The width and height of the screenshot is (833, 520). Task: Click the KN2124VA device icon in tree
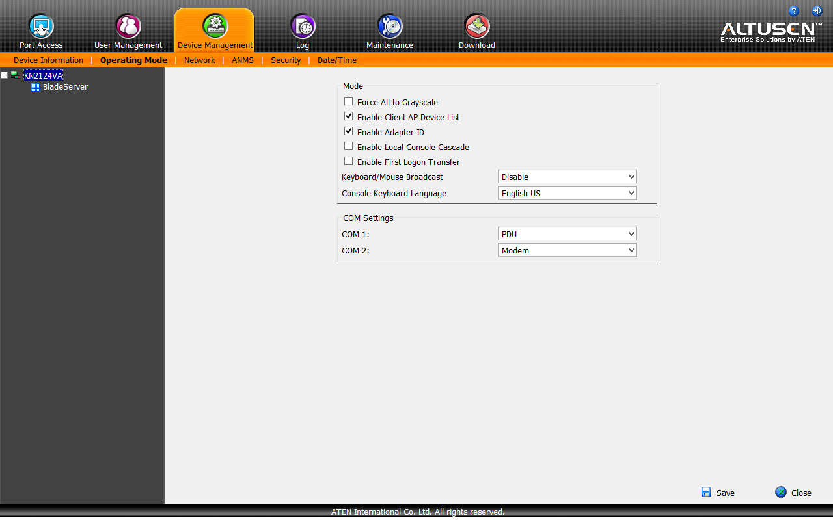tap(15, 75)
